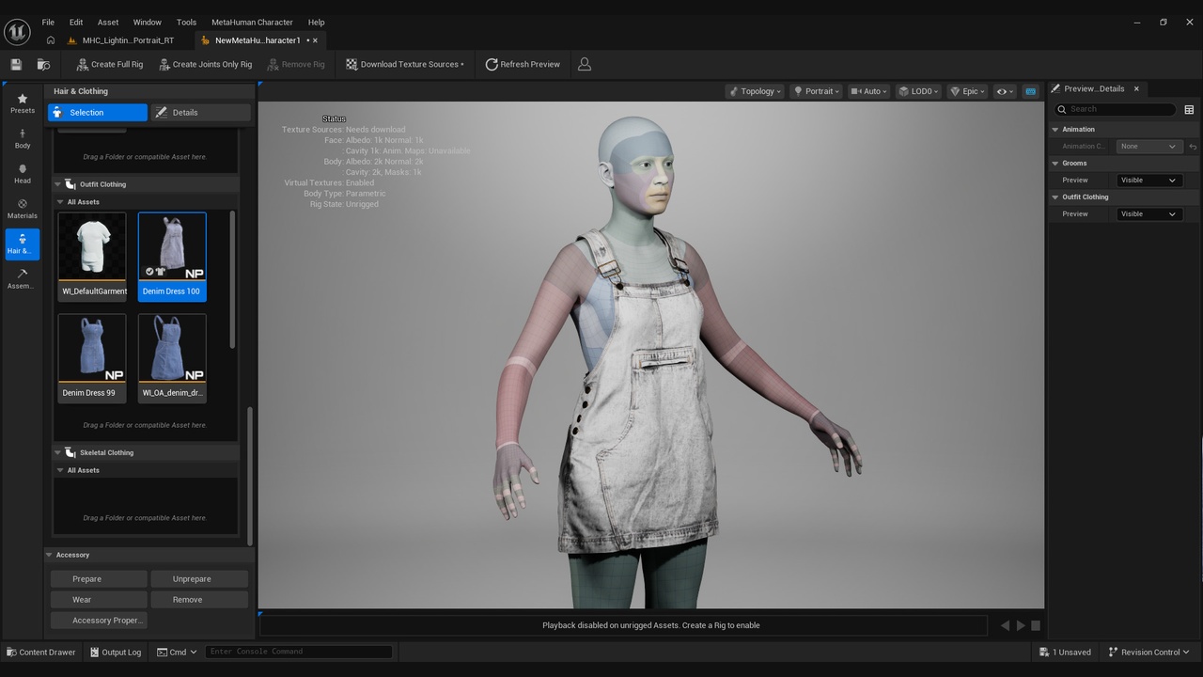Collapse Outfit Clothing section in details panel
Screen dimensions: 1203x677
coord(1055,197)
